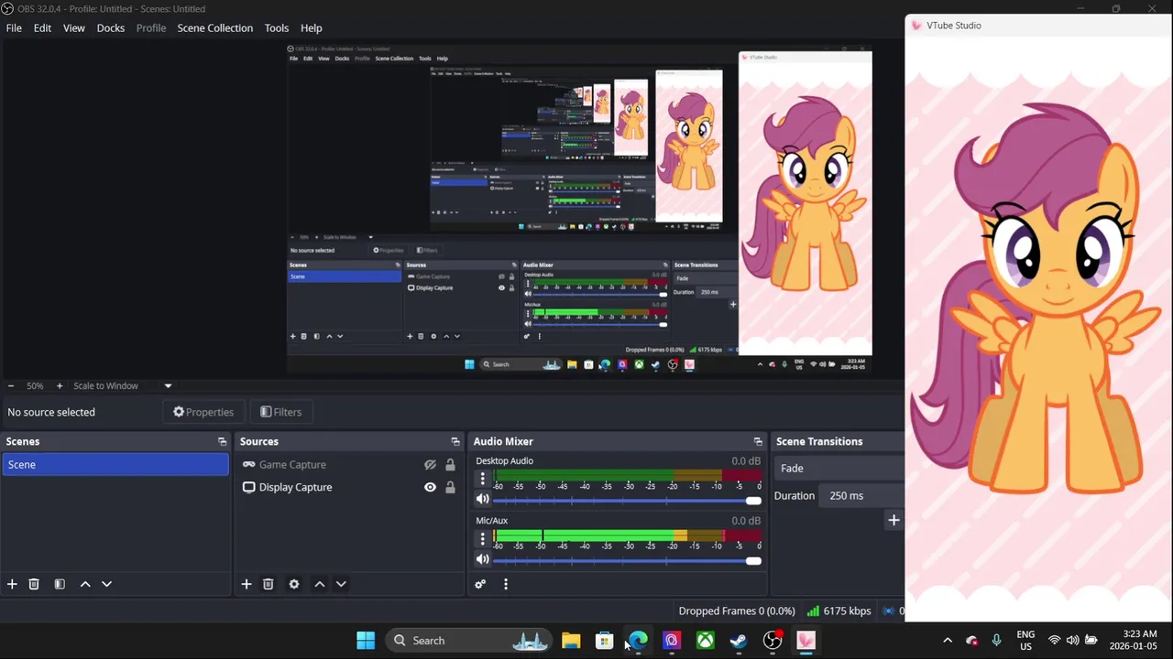Move source down arrow in Sources panel
Viewport: 1173px width, 659px height.
341,584
